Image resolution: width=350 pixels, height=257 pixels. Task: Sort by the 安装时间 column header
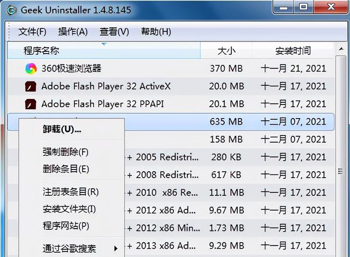click(293, 51)
